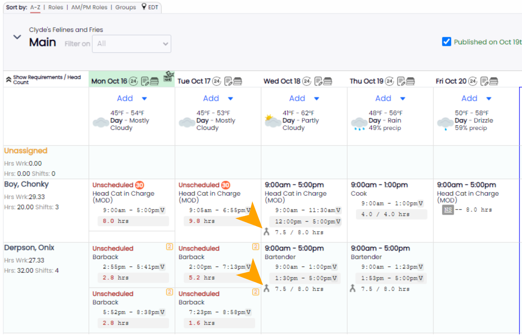This screenshot has height=335, width=522.
Task: Open Onix's Thursday Bartender shift title
Action: (x=366, y=257)
